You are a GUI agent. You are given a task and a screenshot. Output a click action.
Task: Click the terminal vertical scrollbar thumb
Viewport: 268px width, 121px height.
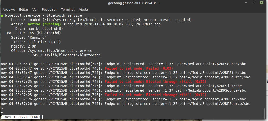pyautogui.click(x=265, y=113)
